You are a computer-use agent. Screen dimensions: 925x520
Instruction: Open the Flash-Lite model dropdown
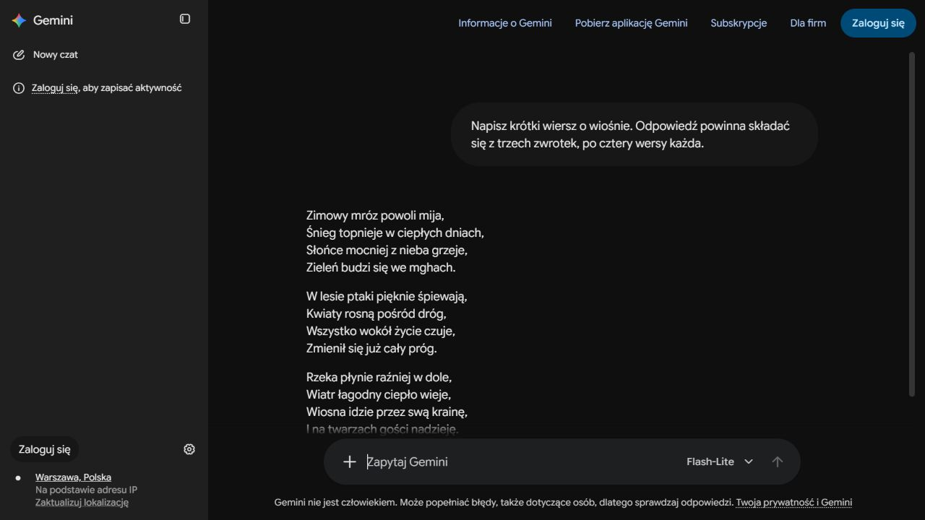[x=720, y=461]
